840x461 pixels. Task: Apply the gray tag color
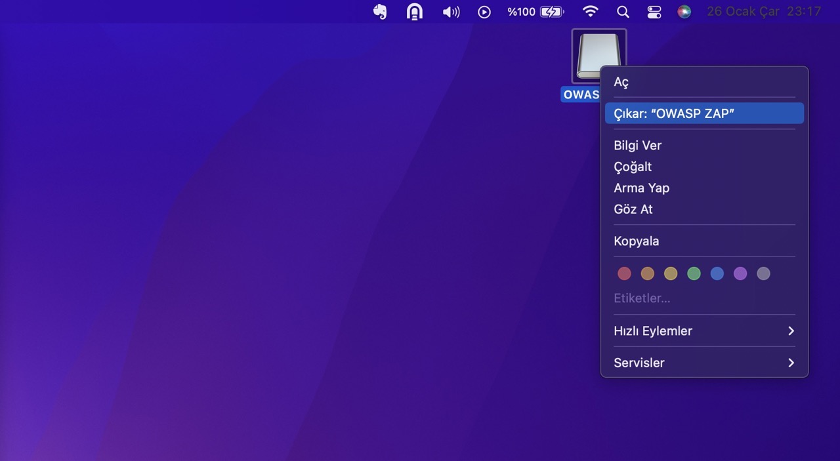pyautogui.click(x=763, y=273)
